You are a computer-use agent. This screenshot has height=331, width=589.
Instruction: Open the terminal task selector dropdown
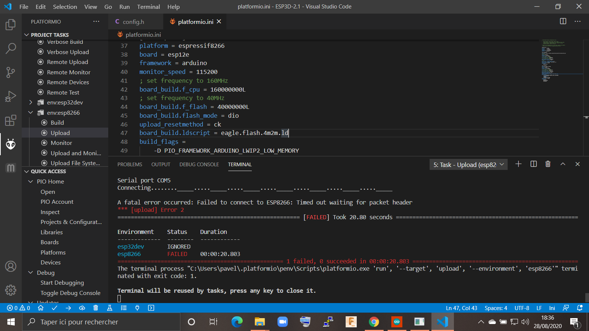(469, 164)
